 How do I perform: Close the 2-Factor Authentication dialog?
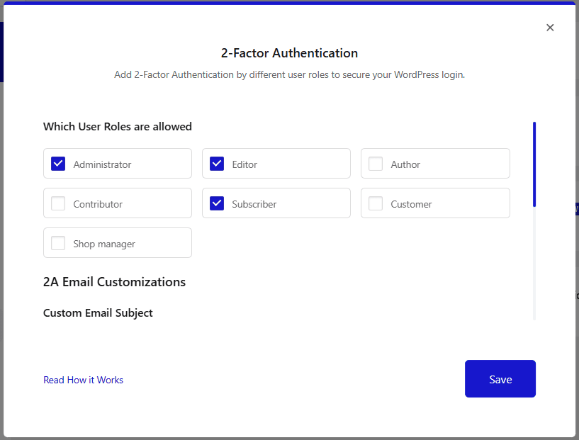pyautogui.click(x=550, y=28)
